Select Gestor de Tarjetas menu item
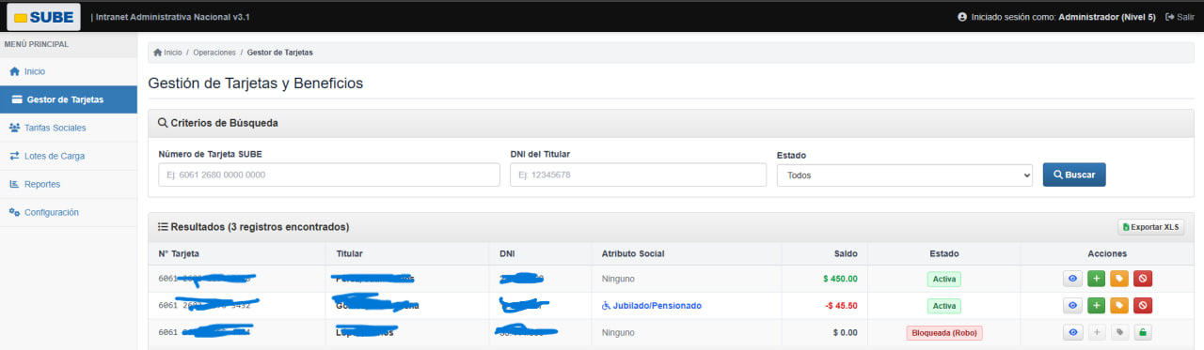The height and width of the screenshot is (350, 1204). (x=68, y=99)
